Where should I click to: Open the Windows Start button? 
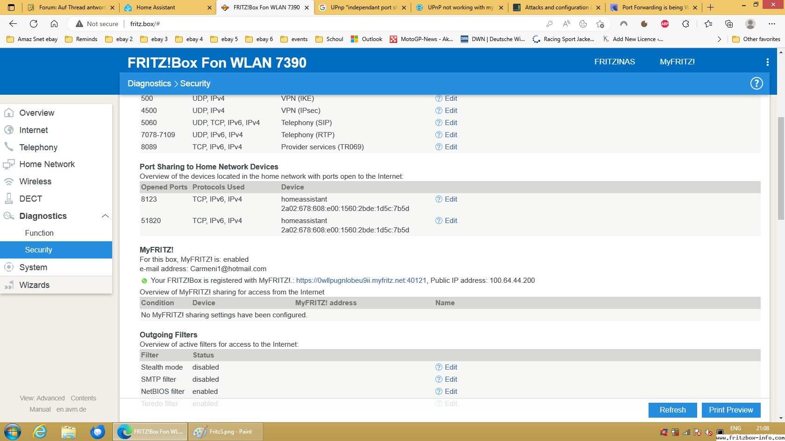click(x=13, y=432)
